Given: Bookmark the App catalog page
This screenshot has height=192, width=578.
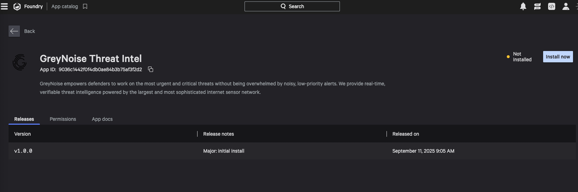Looking at the screenshot, I should point(85,6).
